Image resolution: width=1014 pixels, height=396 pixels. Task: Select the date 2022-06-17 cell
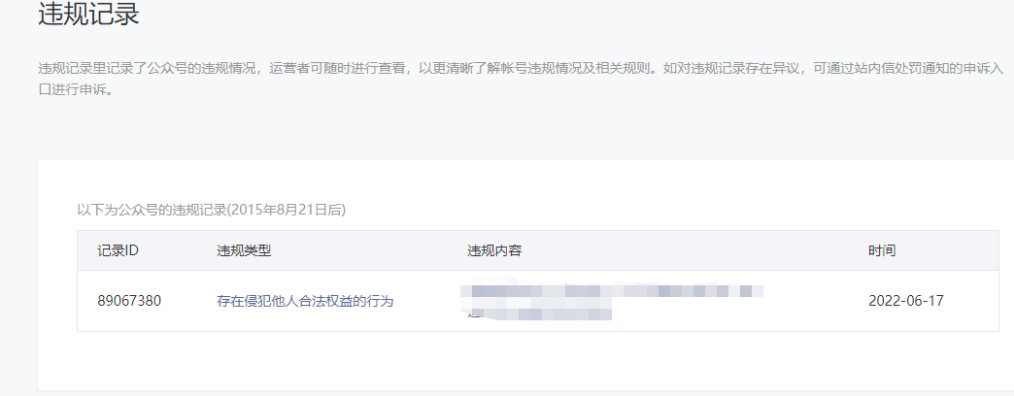[x=905, y=301]
